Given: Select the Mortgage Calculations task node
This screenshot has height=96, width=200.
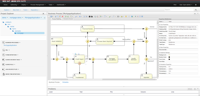Looking at the screenshot, I should click(112, 59).
